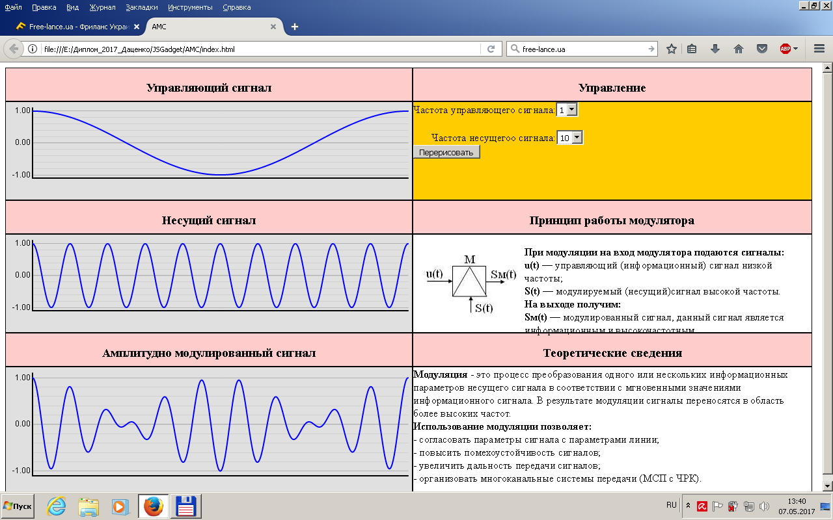This screenshot has width=833, height=520.
Task: Click the Пуск start button
Action: coord(18,506)
